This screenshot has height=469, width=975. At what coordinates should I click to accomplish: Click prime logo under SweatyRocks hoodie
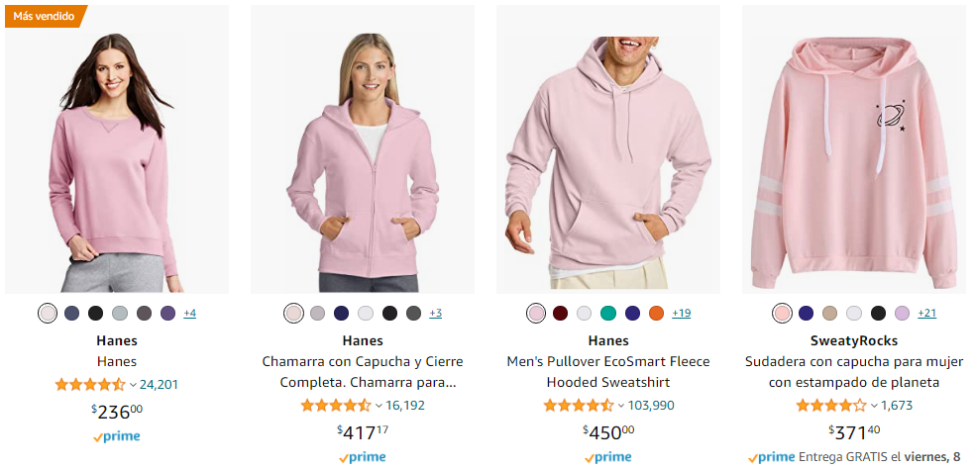772,458
